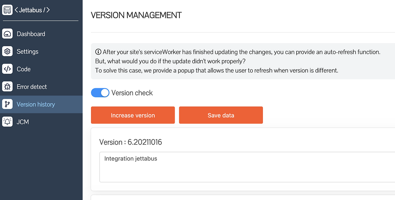Go to the Code menu entry
Image resolution: width=395 pixels, height=200 pixels.
click(x=24, y=69)
